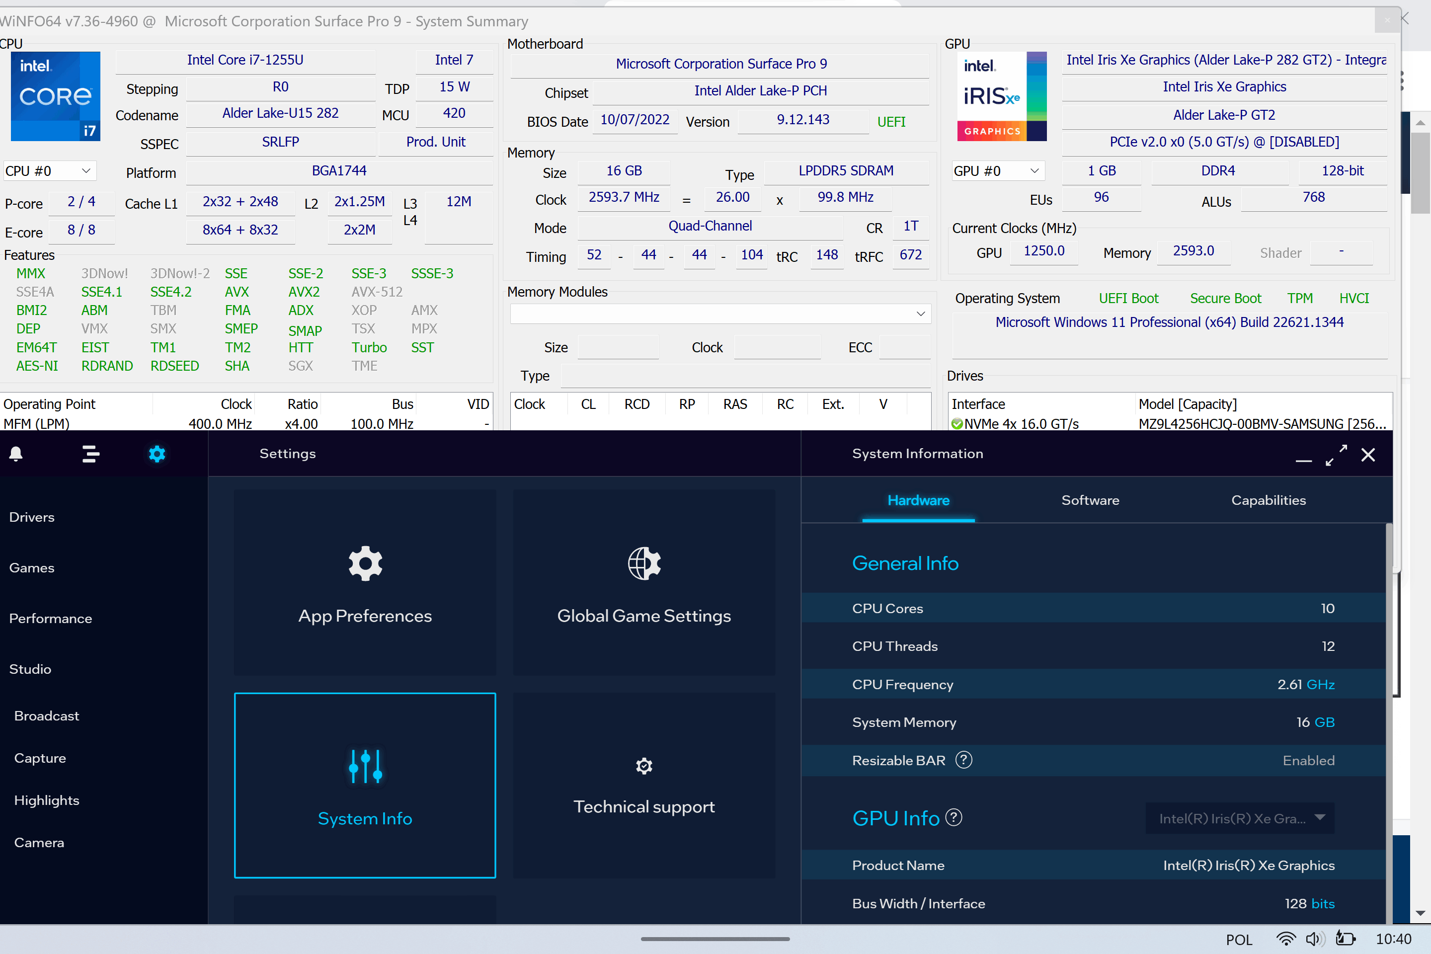1431x954 pixels.
Task: Open the Intel(R) Iris(R) Xe GPU selector dropdown
Action: [x=1239, y=818]
